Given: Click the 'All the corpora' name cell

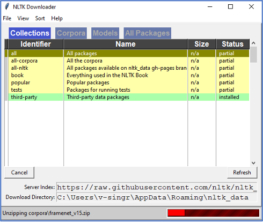Looking at the screenshot, I should tap(126, 61).
